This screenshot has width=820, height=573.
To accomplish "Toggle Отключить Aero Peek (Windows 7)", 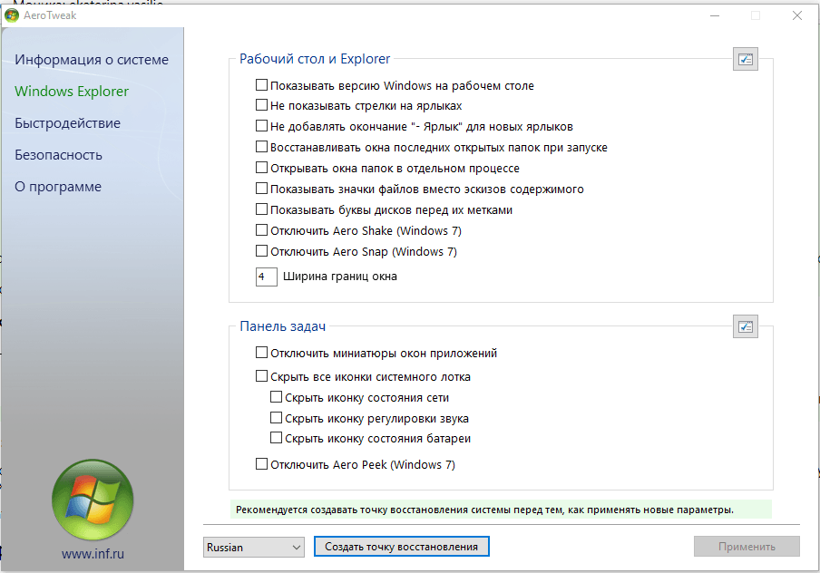I will [262, 464].
